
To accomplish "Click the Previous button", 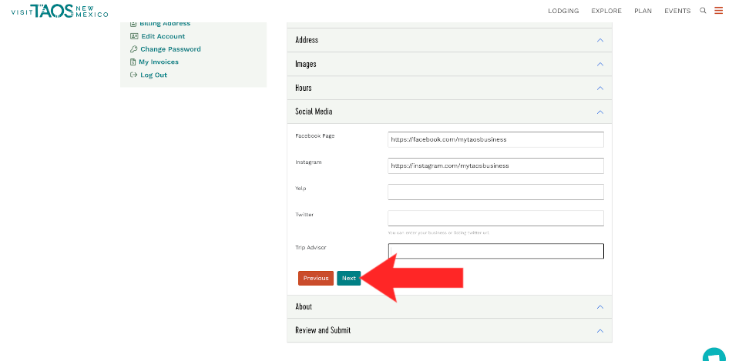I will [316, 278].
